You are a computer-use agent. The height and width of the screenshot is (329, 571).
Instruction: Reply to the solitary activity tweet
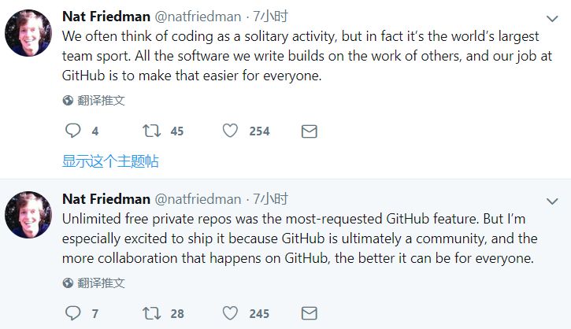click(72, 131)
